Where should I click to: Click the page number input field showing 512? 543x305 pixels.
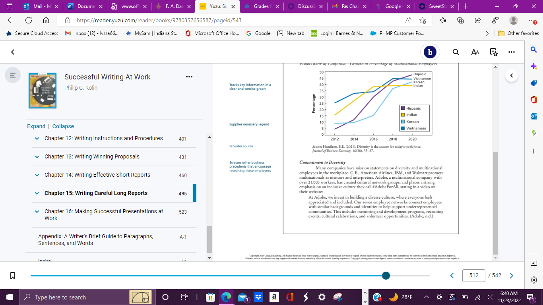point(474,276)
